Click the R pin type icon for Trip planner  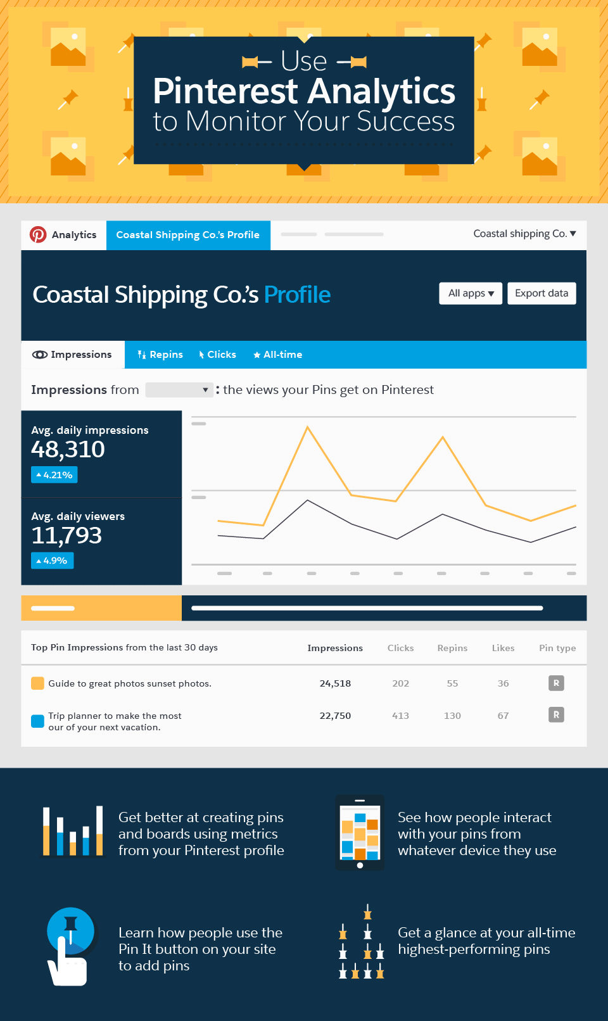[x=556, y=715]
